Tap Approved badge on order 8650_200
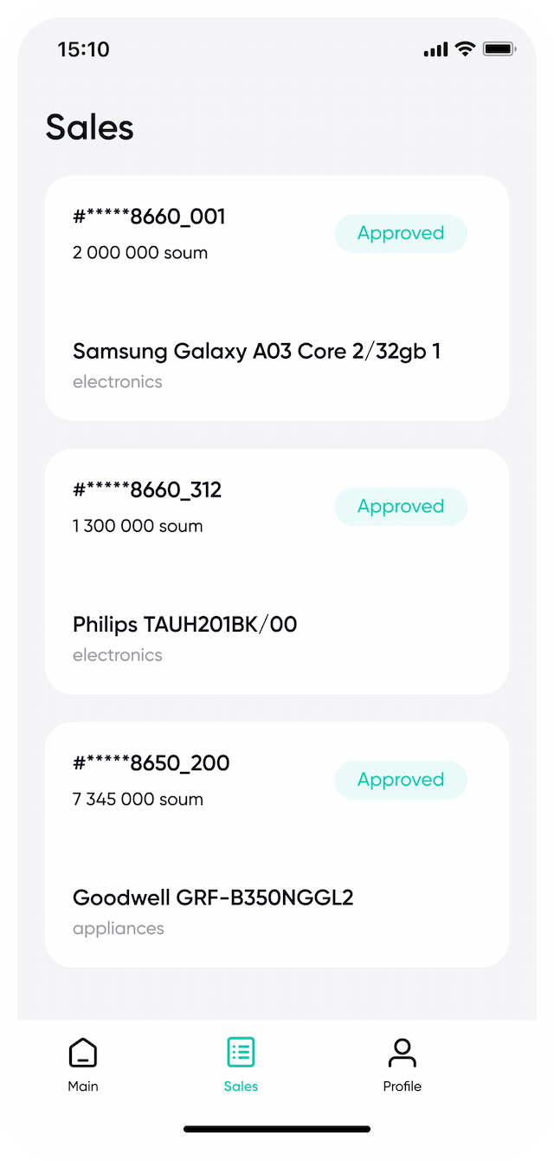Image resolution: width=554 pixels, height=1161 pixels. pos(401,780)
